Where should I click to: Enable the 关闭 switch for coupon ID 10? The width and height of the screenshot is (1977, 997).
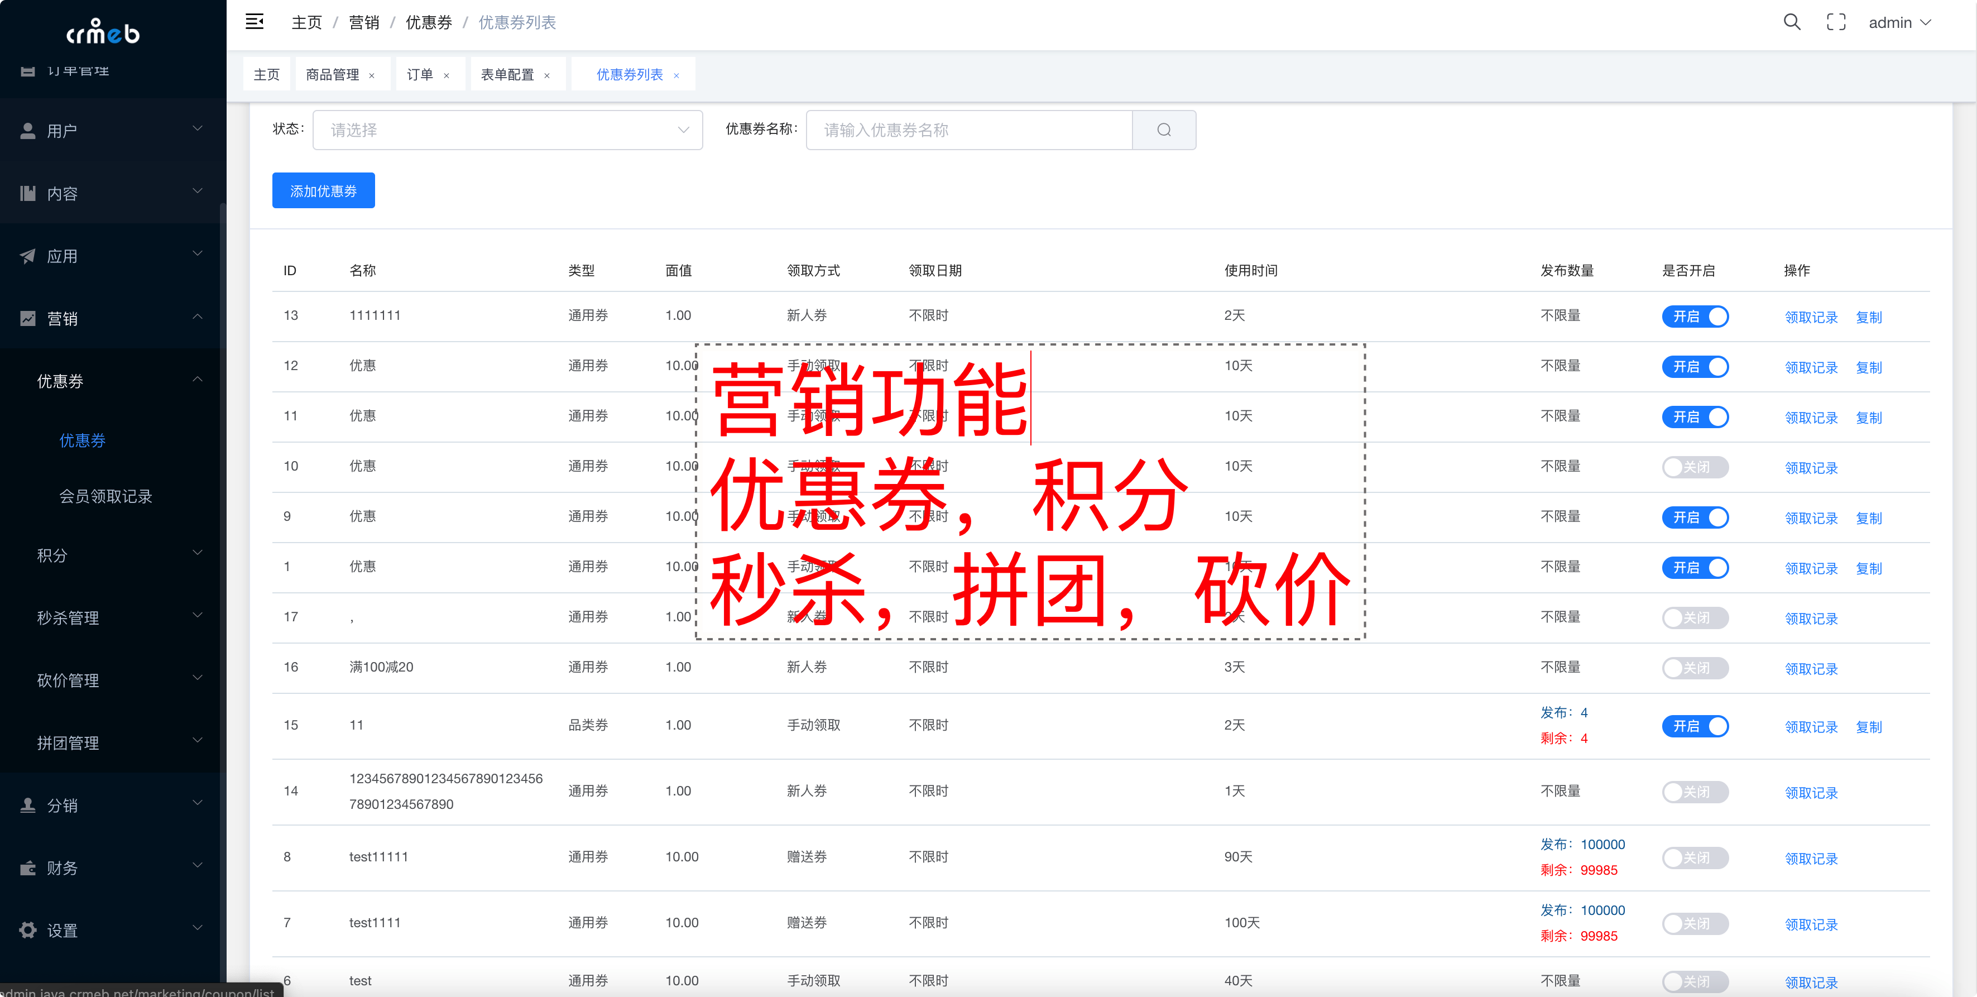(x=1695, y=467)
